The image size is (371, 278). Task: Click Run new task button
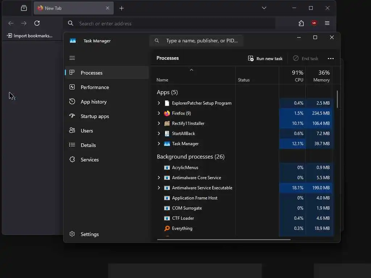click(x=265, y=58)
